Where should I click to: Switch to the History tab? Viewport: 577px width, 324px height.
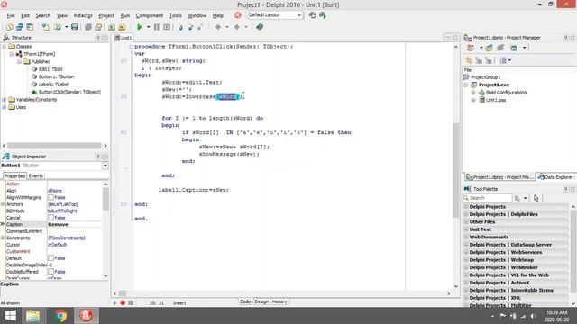click(x=279, y=302)
